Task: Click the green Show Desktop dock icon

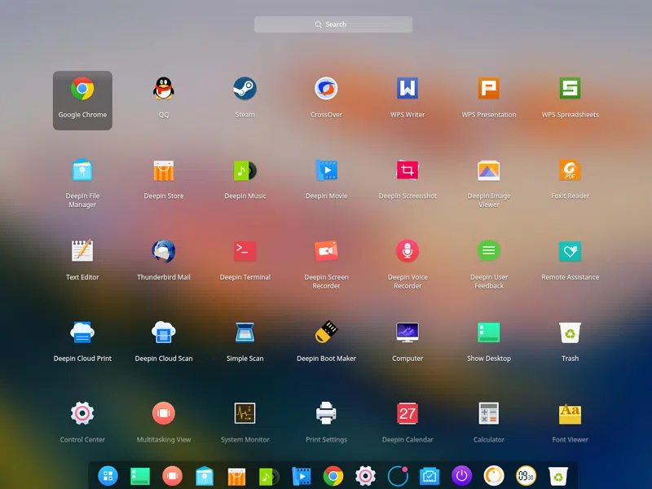Action: 140,476
